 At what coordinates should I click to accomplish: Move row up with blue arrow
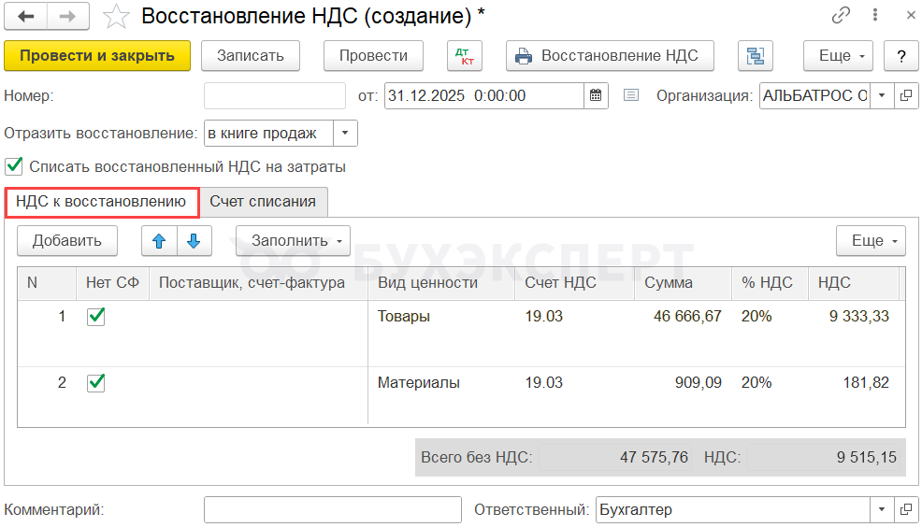pos(159,240)
